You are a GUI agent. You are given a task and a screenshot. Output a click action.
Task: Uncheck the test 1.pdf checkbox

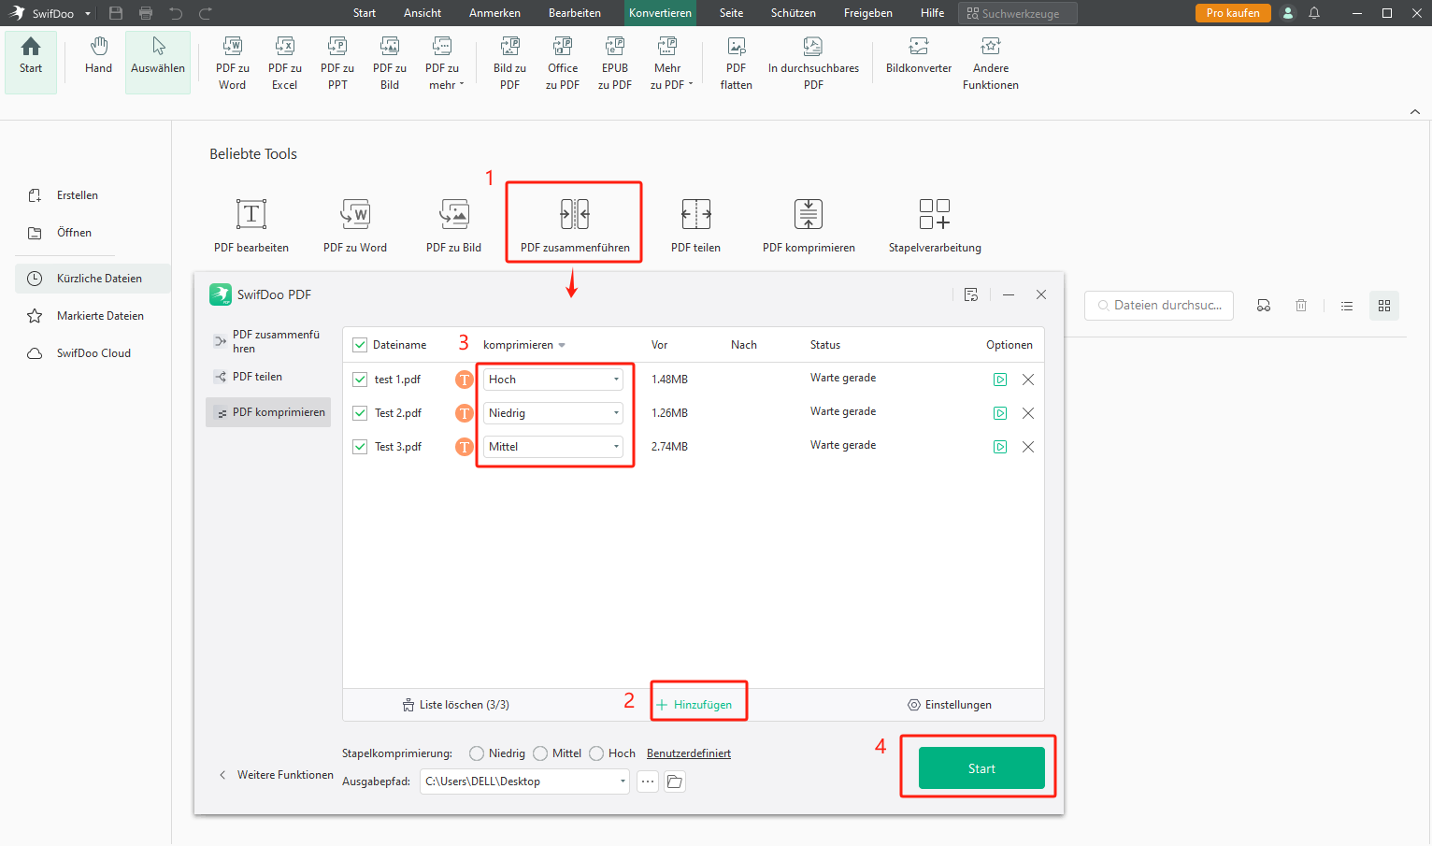(360, 380)
